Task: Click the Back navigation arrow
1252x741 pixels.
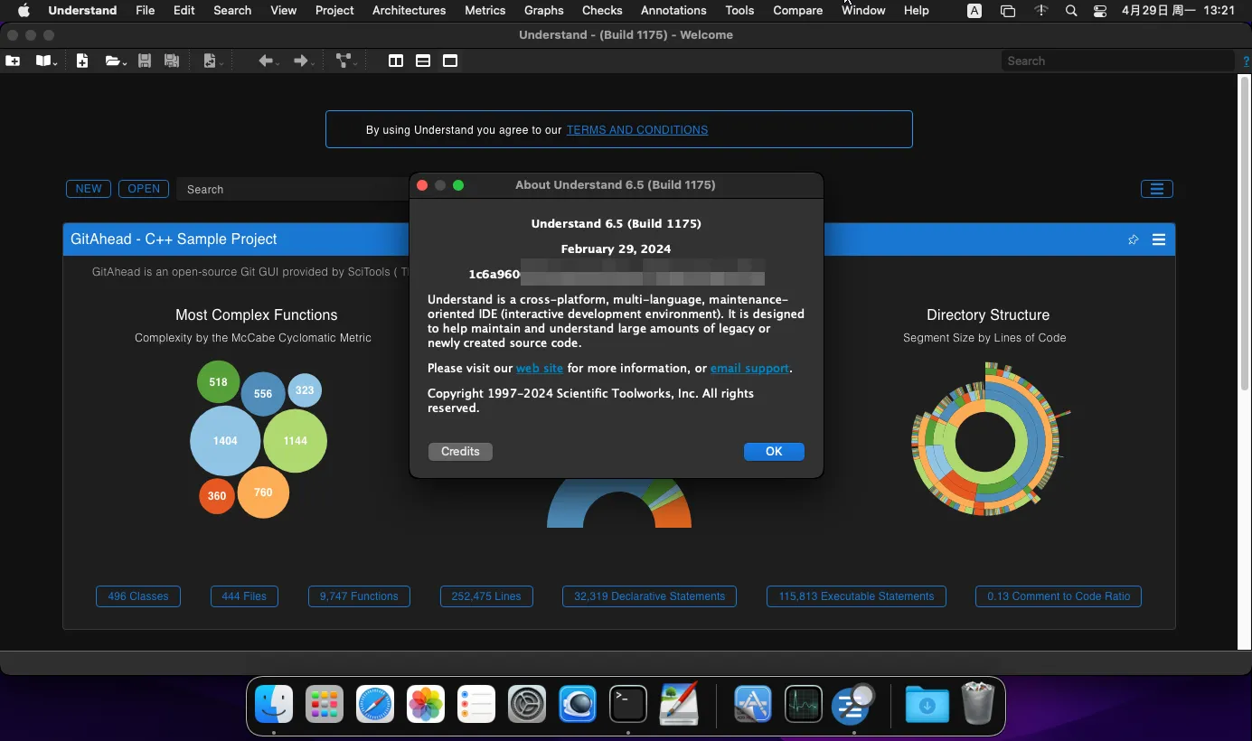Action: point(268,61)
